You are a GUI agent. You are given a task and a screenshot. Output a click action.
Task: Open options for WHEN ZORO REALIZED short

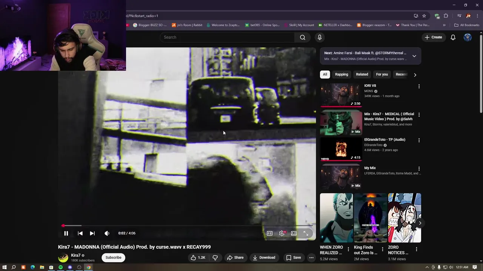coord(348,249)
